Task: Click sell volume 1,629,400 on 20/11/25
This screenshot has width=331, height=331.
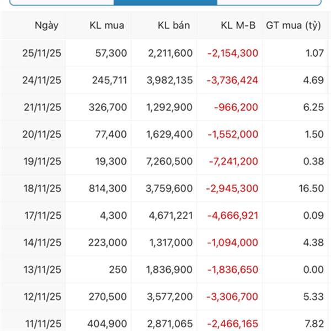Action: (x=169, y=134)
